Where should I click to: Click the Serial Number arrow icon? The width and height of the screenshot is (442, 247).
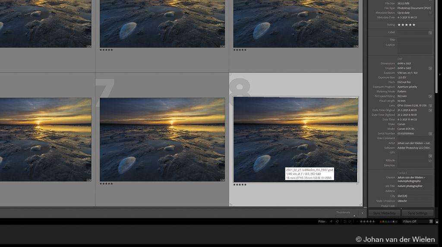click(x=430, y=133)
